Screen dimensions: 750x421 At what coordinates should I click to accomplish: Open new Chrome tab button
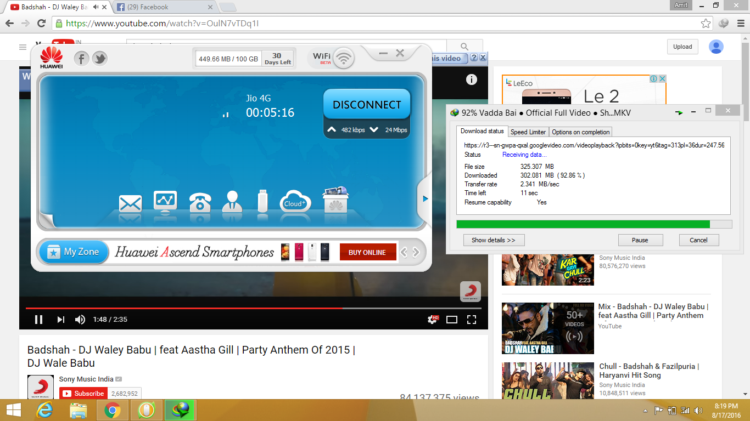[x=227, y=7]
